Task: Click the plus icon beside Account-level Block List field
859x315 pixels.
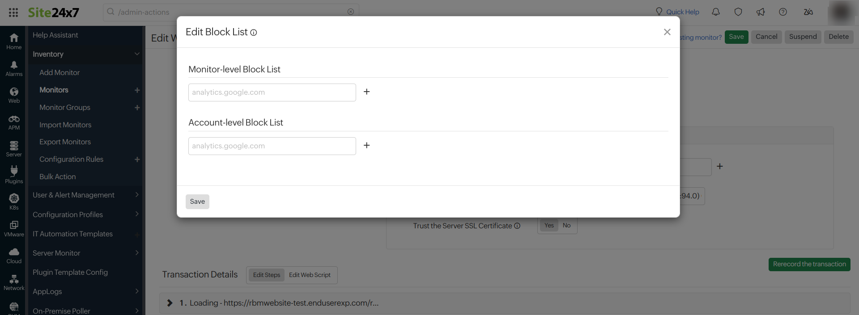Action: [366, 146]
